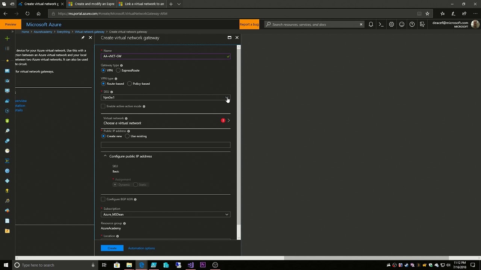
Task: Go to Virtual network gateway breadcrumb
Action: (x=89, y=32)
